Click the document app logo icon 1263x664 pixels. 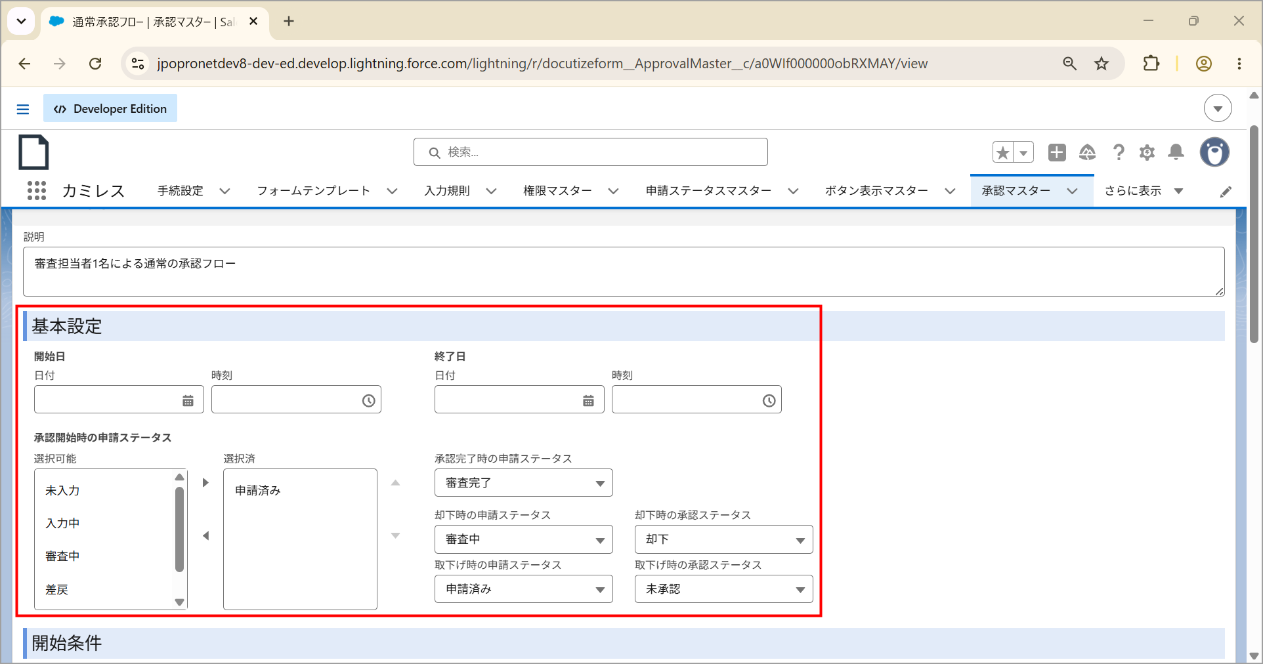(x=33, y=152)
